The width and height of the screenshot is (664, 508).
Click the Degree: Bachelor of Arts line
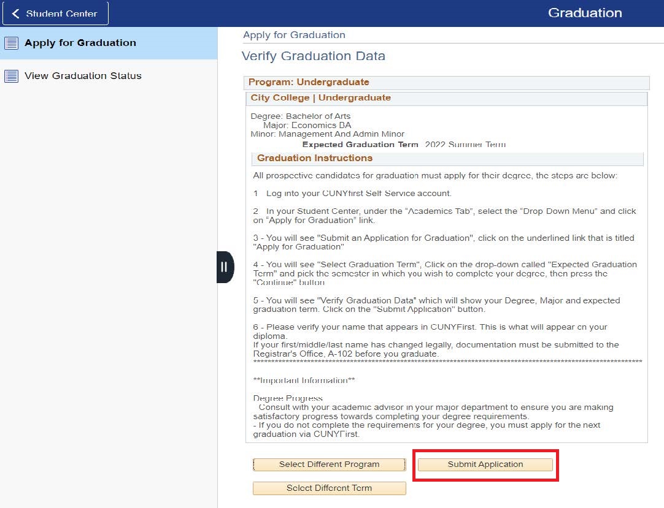click(301, 116)
